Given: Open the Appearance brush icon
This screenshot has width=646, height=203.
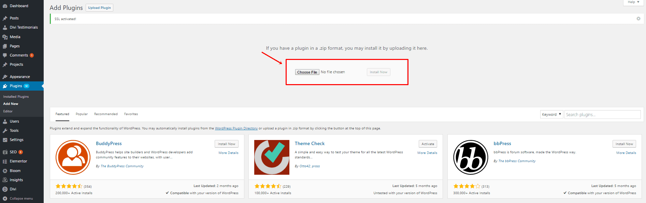Looking at the screenshot, I should click(x=5, y=77).
